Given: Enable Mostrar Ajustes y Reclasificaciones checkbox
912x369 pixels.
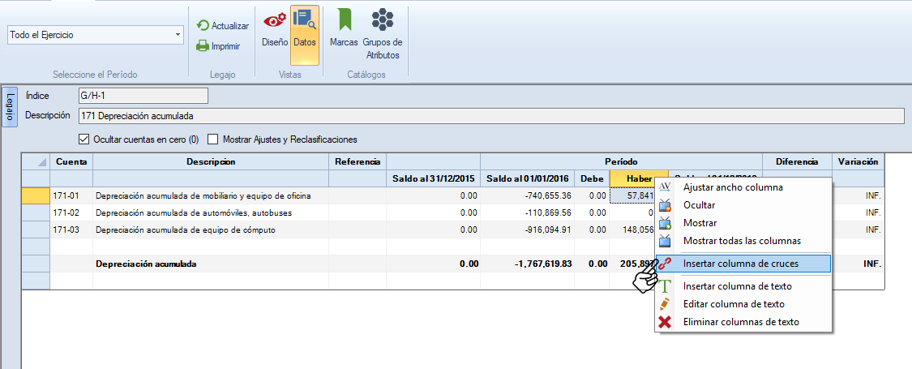Looking at the screenshot, I should click(x=214, y=139).
